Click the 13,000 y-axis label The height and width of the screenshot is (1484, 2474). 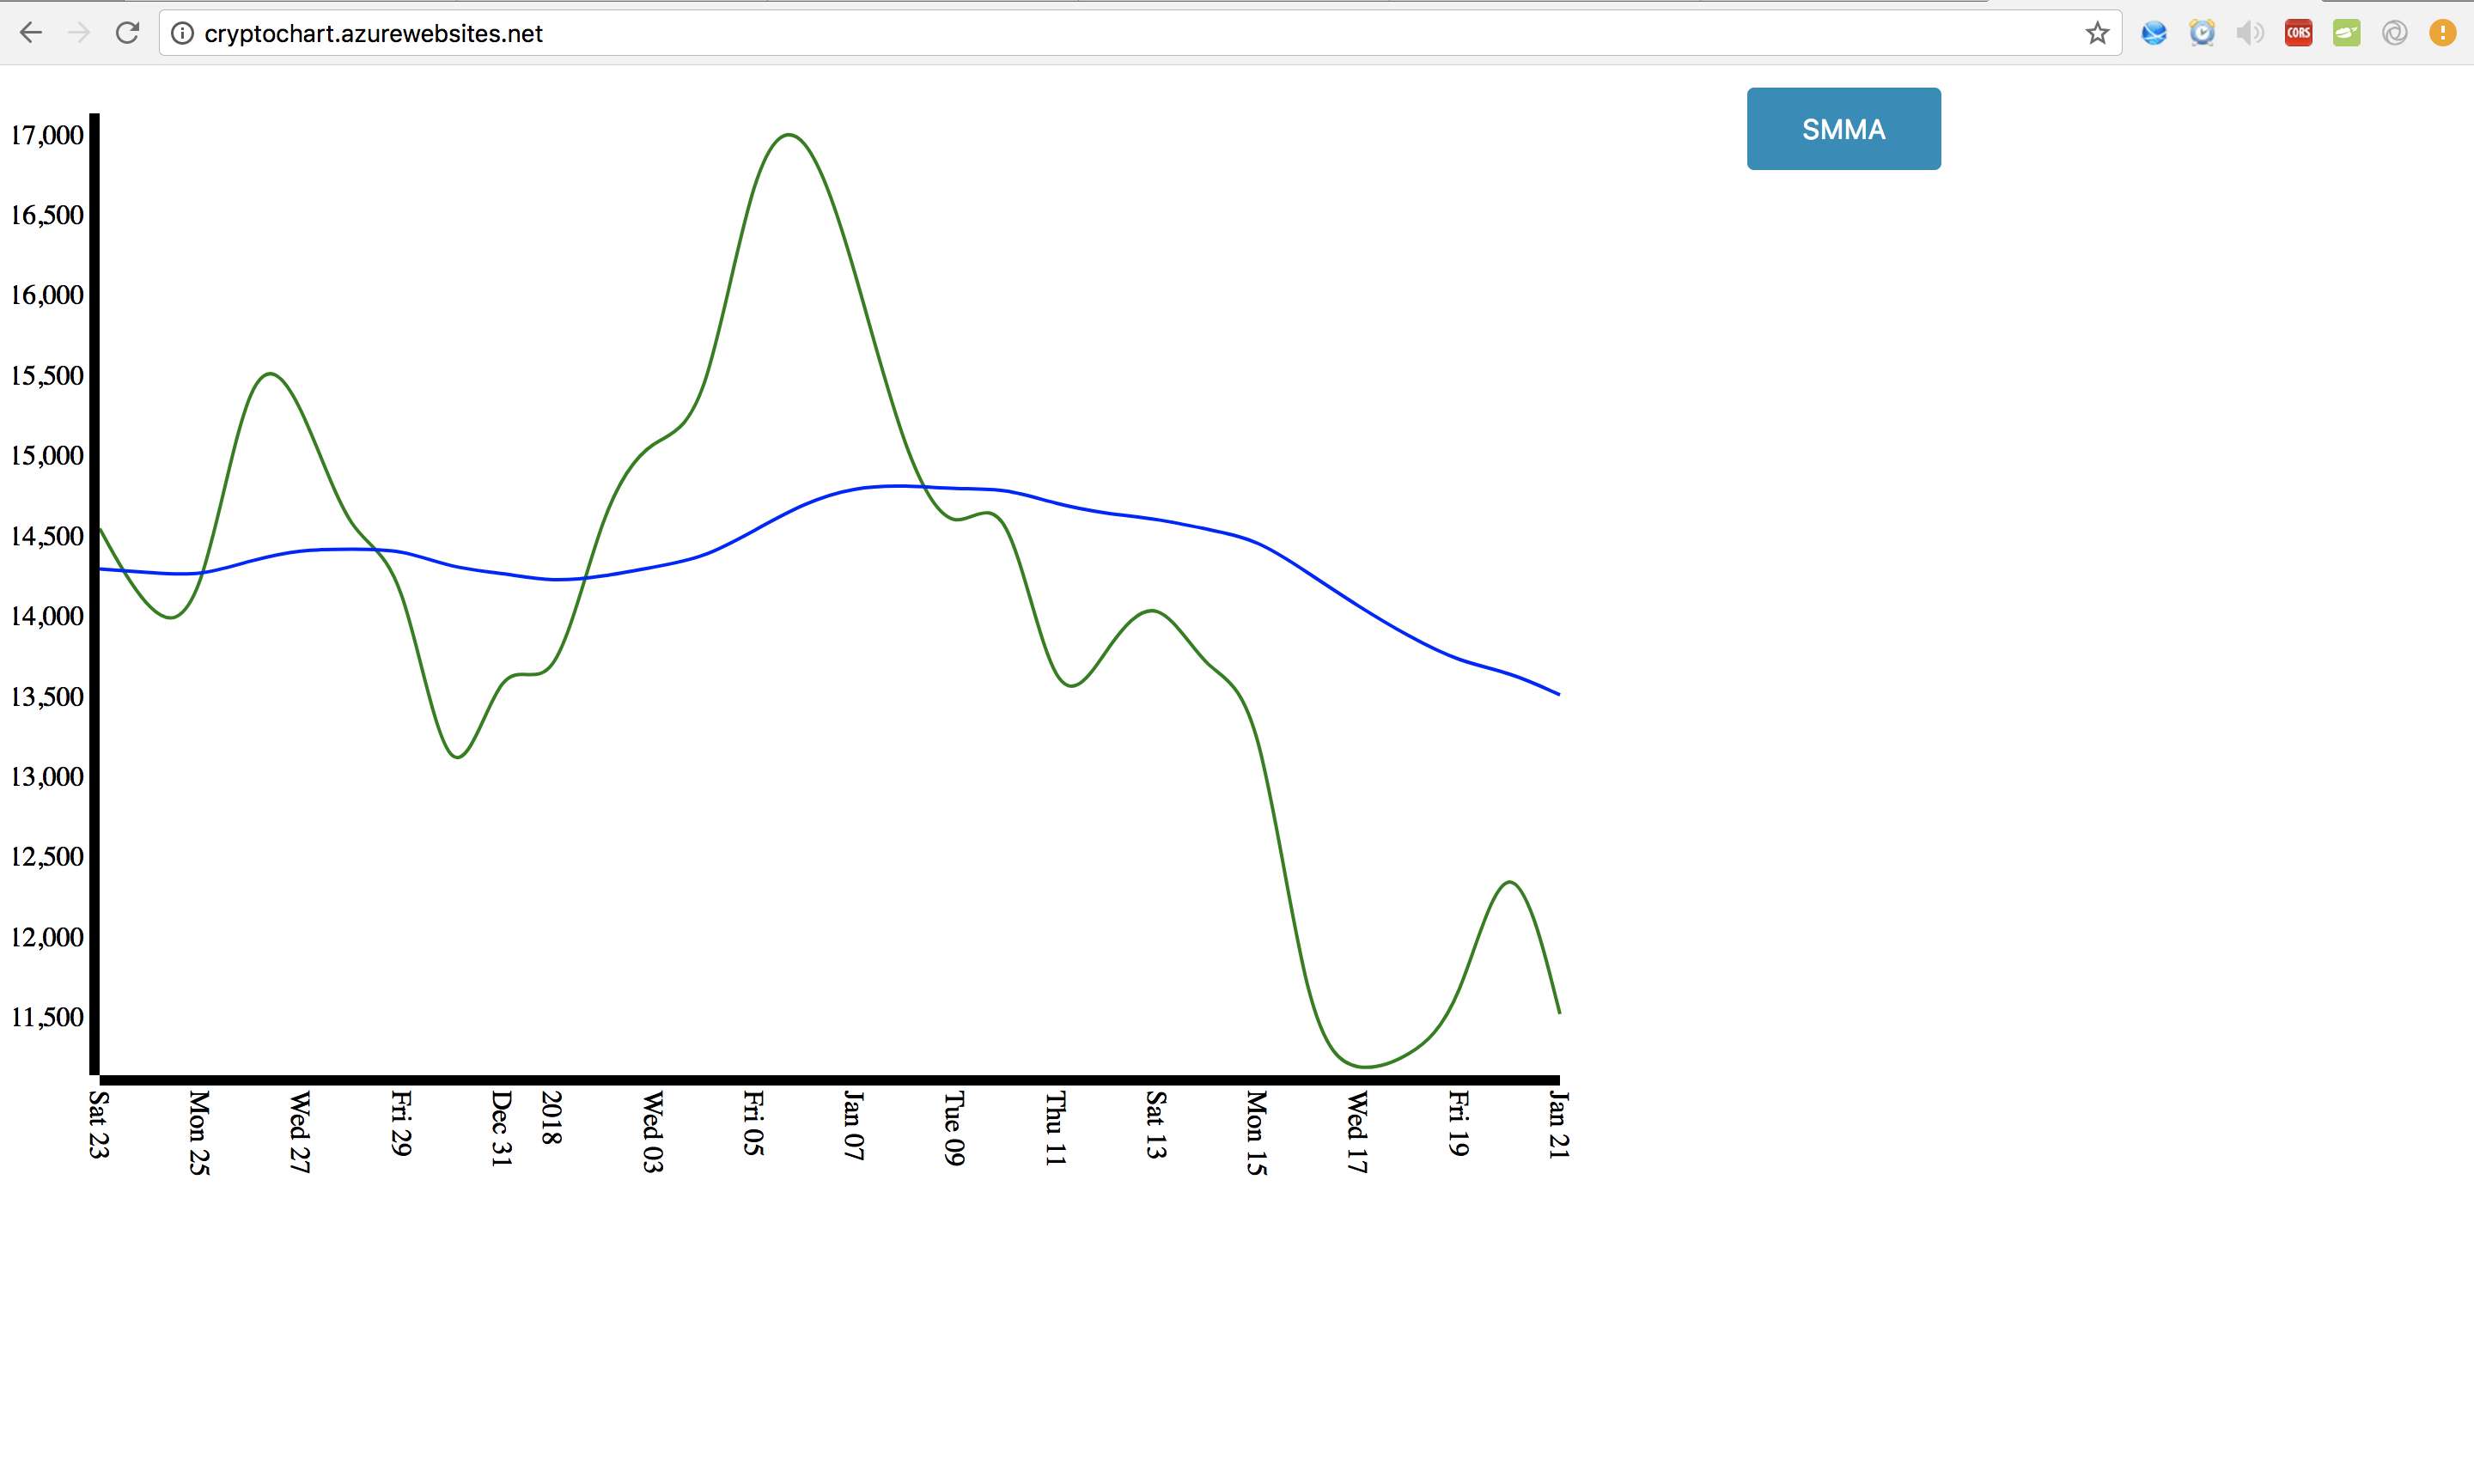(47, 777)
